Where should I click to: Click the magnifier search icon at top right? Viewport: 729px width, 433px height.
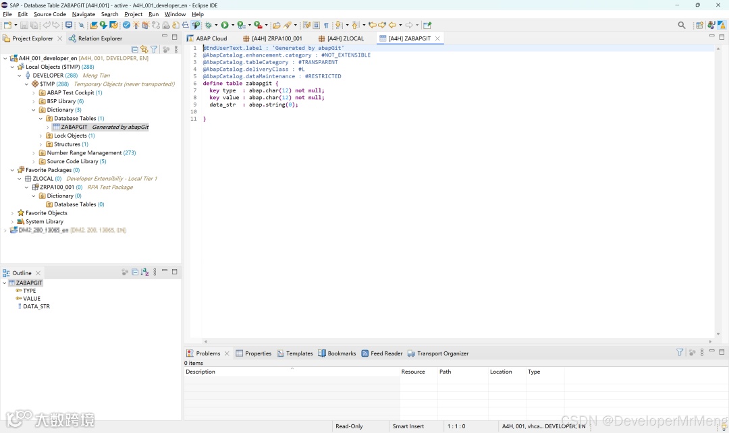682,25
